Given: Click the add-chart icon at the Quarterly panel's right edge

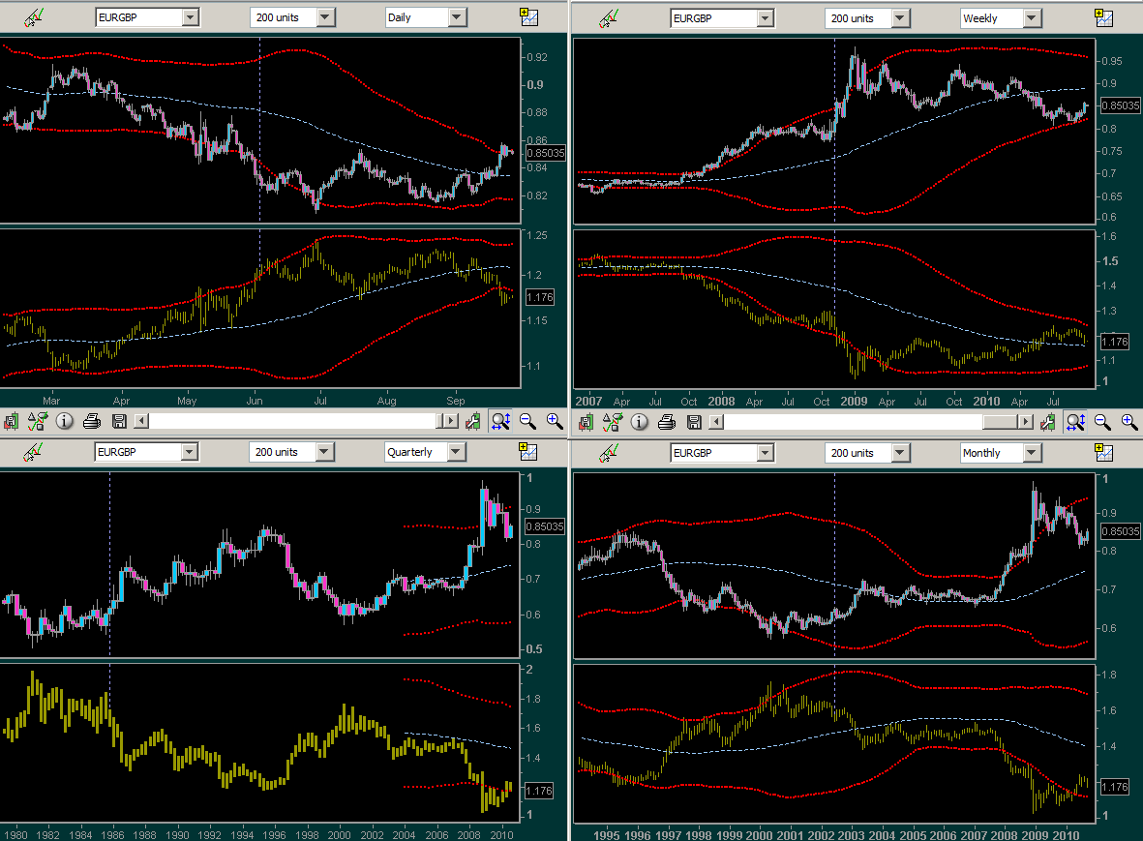Looking at the screenshot, I should (528, 451).
